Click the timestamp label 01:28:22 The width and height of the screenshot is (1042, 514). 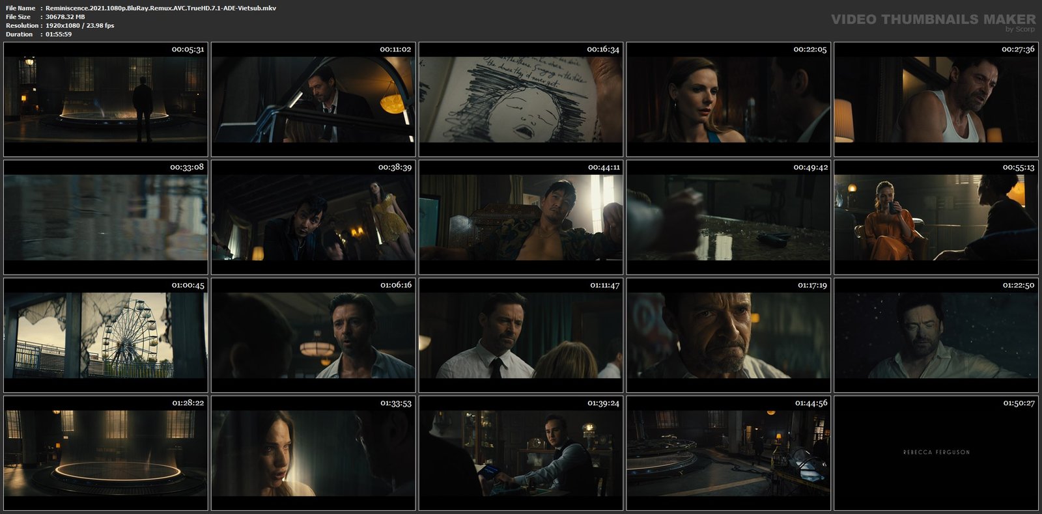coord(188,403)
